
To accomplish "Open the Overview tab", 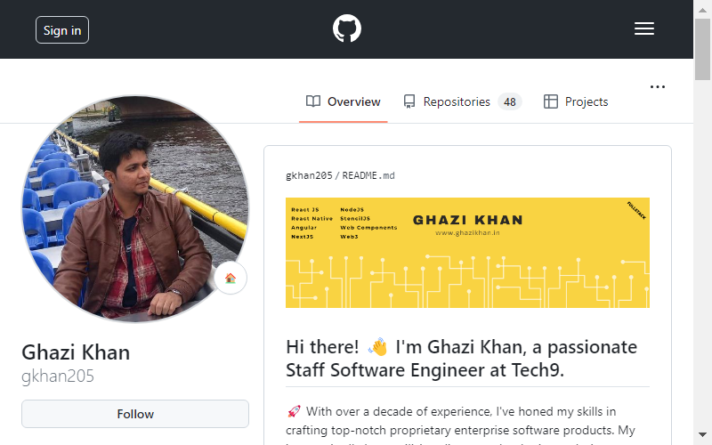I will 343,101.
